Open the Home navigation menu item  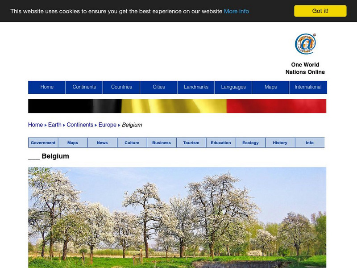pos(46,87)
